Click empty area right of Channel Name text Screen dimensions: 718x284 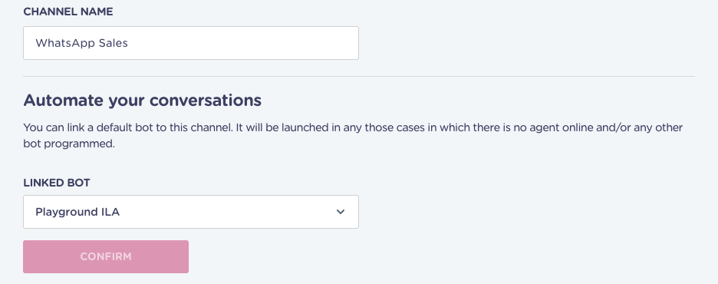(242, 43)
